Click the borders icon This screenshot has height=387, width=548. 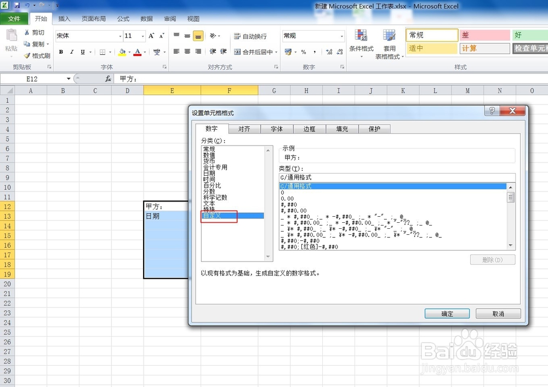pyautogui.click(x=102, y=52)
